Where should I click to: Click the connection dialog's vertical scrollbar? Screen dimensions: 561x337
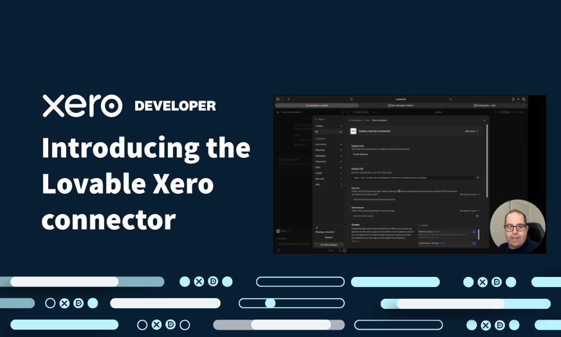point(487,161)
